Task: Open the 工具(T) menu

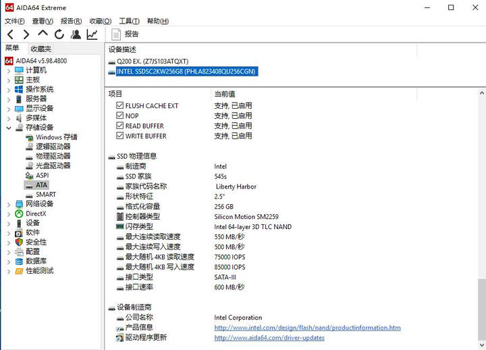Action: point(129,21)
